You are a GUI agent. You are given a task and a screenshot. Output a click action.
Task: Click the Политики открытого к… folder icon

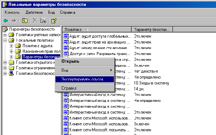[x=11, y=62]
